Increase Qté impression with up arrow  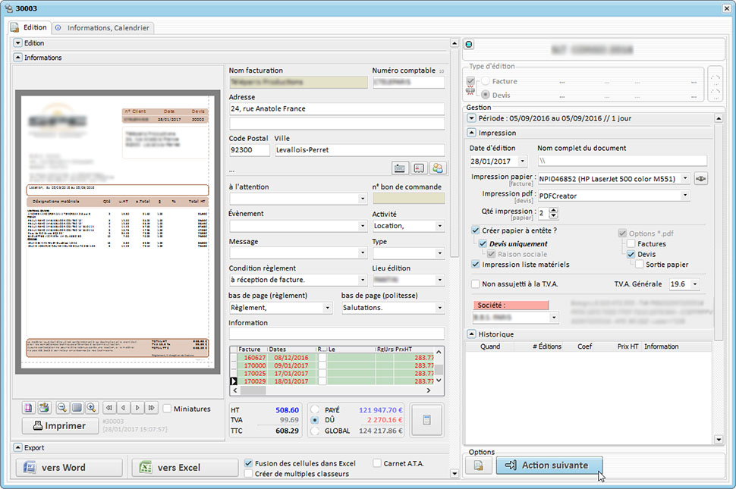(x=553, y=210)
